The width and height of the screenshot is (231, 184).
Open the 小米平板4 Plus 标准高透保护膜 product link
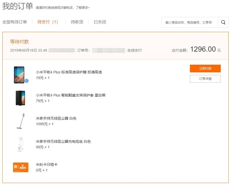(69, 72)
